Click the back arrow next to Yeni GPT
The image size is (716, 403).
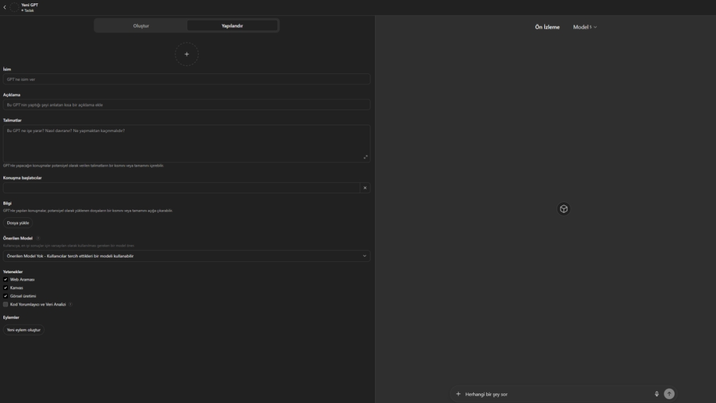pyautogui.click(x=5, y=7)
